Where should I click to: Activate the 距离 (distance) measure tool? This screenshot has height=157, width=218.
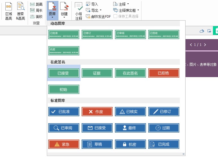36,4
